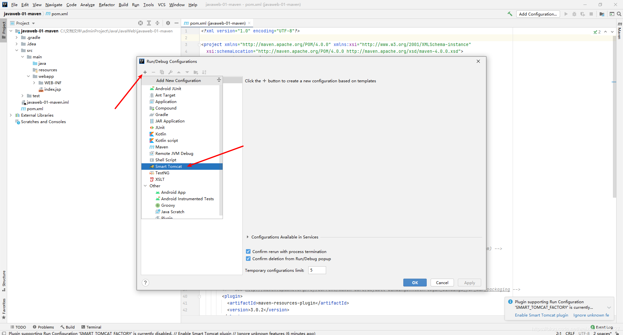Toggle Confirm deletion from Run/Debug popup
The image size is (623, 335).
(x=248, y=259)
